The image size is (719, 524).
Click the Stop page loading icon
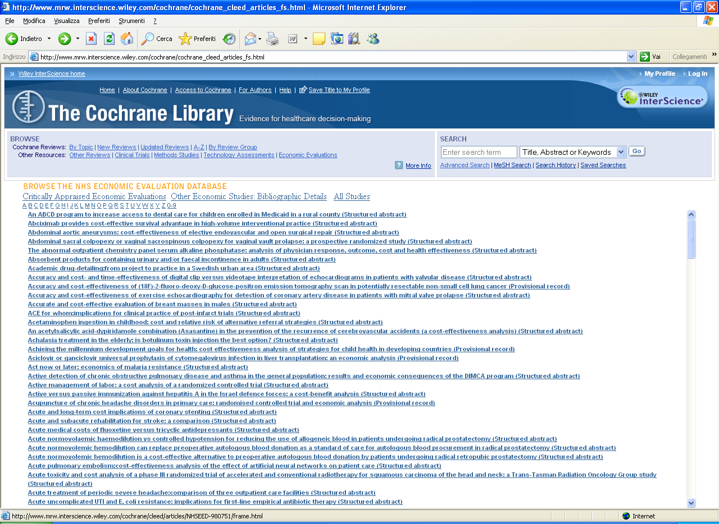91,39
